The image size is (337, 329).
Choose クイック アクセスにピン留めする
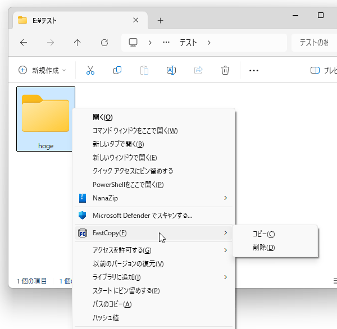(154, 171)
